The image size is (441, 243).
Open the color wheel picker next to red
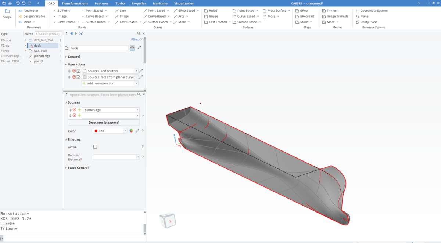tap(131, 131)
